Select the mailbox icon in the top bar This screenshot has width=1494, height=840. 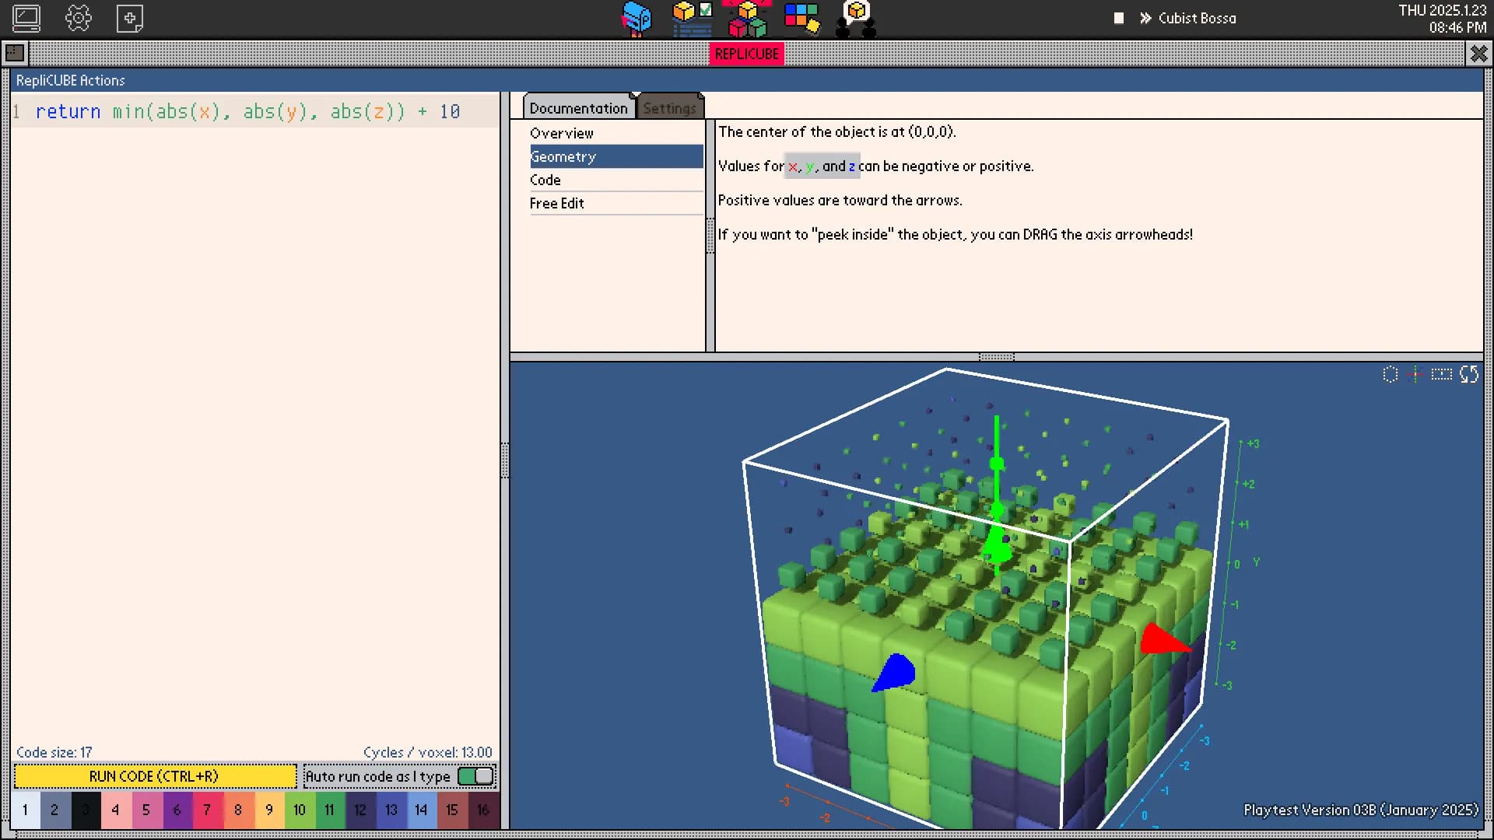637,18
